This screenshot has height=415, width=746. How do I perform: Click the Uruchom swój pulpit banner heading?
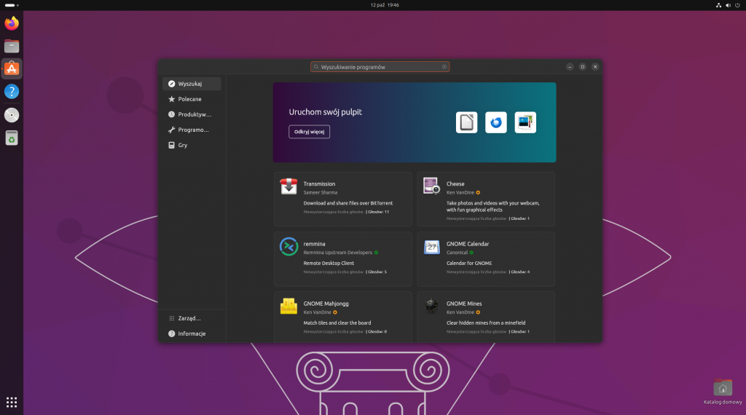(x=326, y=112)
